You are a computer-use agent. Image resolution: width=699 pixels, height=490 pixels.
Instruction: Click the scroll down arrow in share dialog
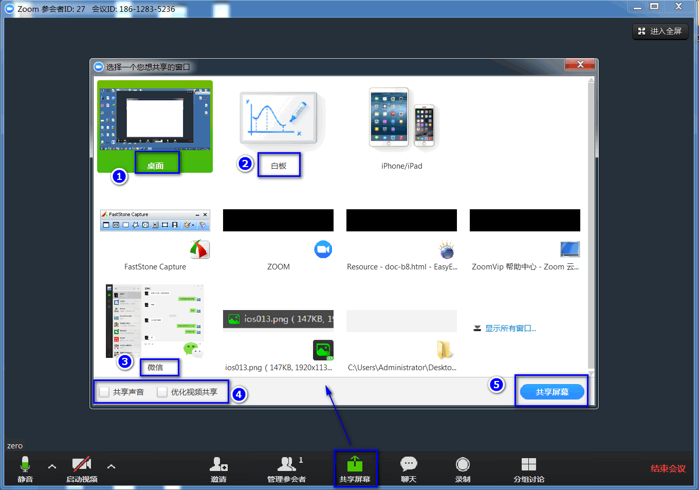click(x=591, y=373)
